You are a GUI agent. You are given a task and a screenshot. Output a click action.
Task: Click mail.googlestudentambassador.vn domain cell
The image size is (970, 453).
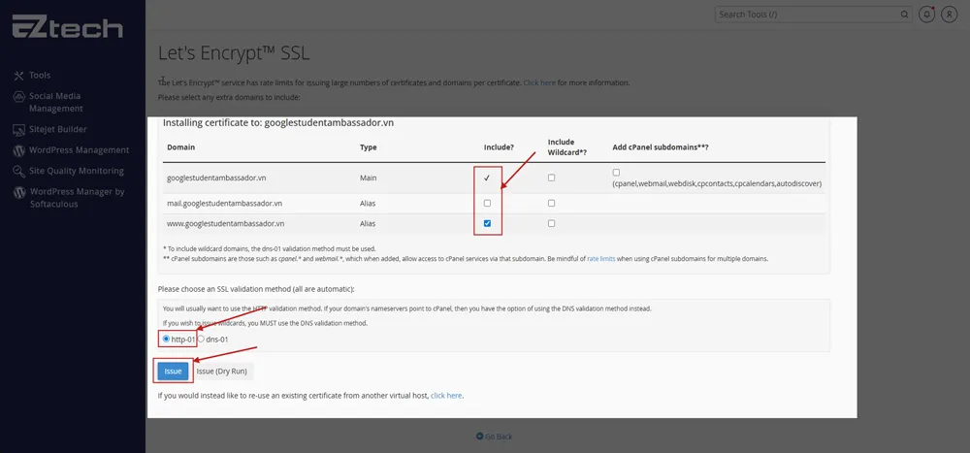225,203
